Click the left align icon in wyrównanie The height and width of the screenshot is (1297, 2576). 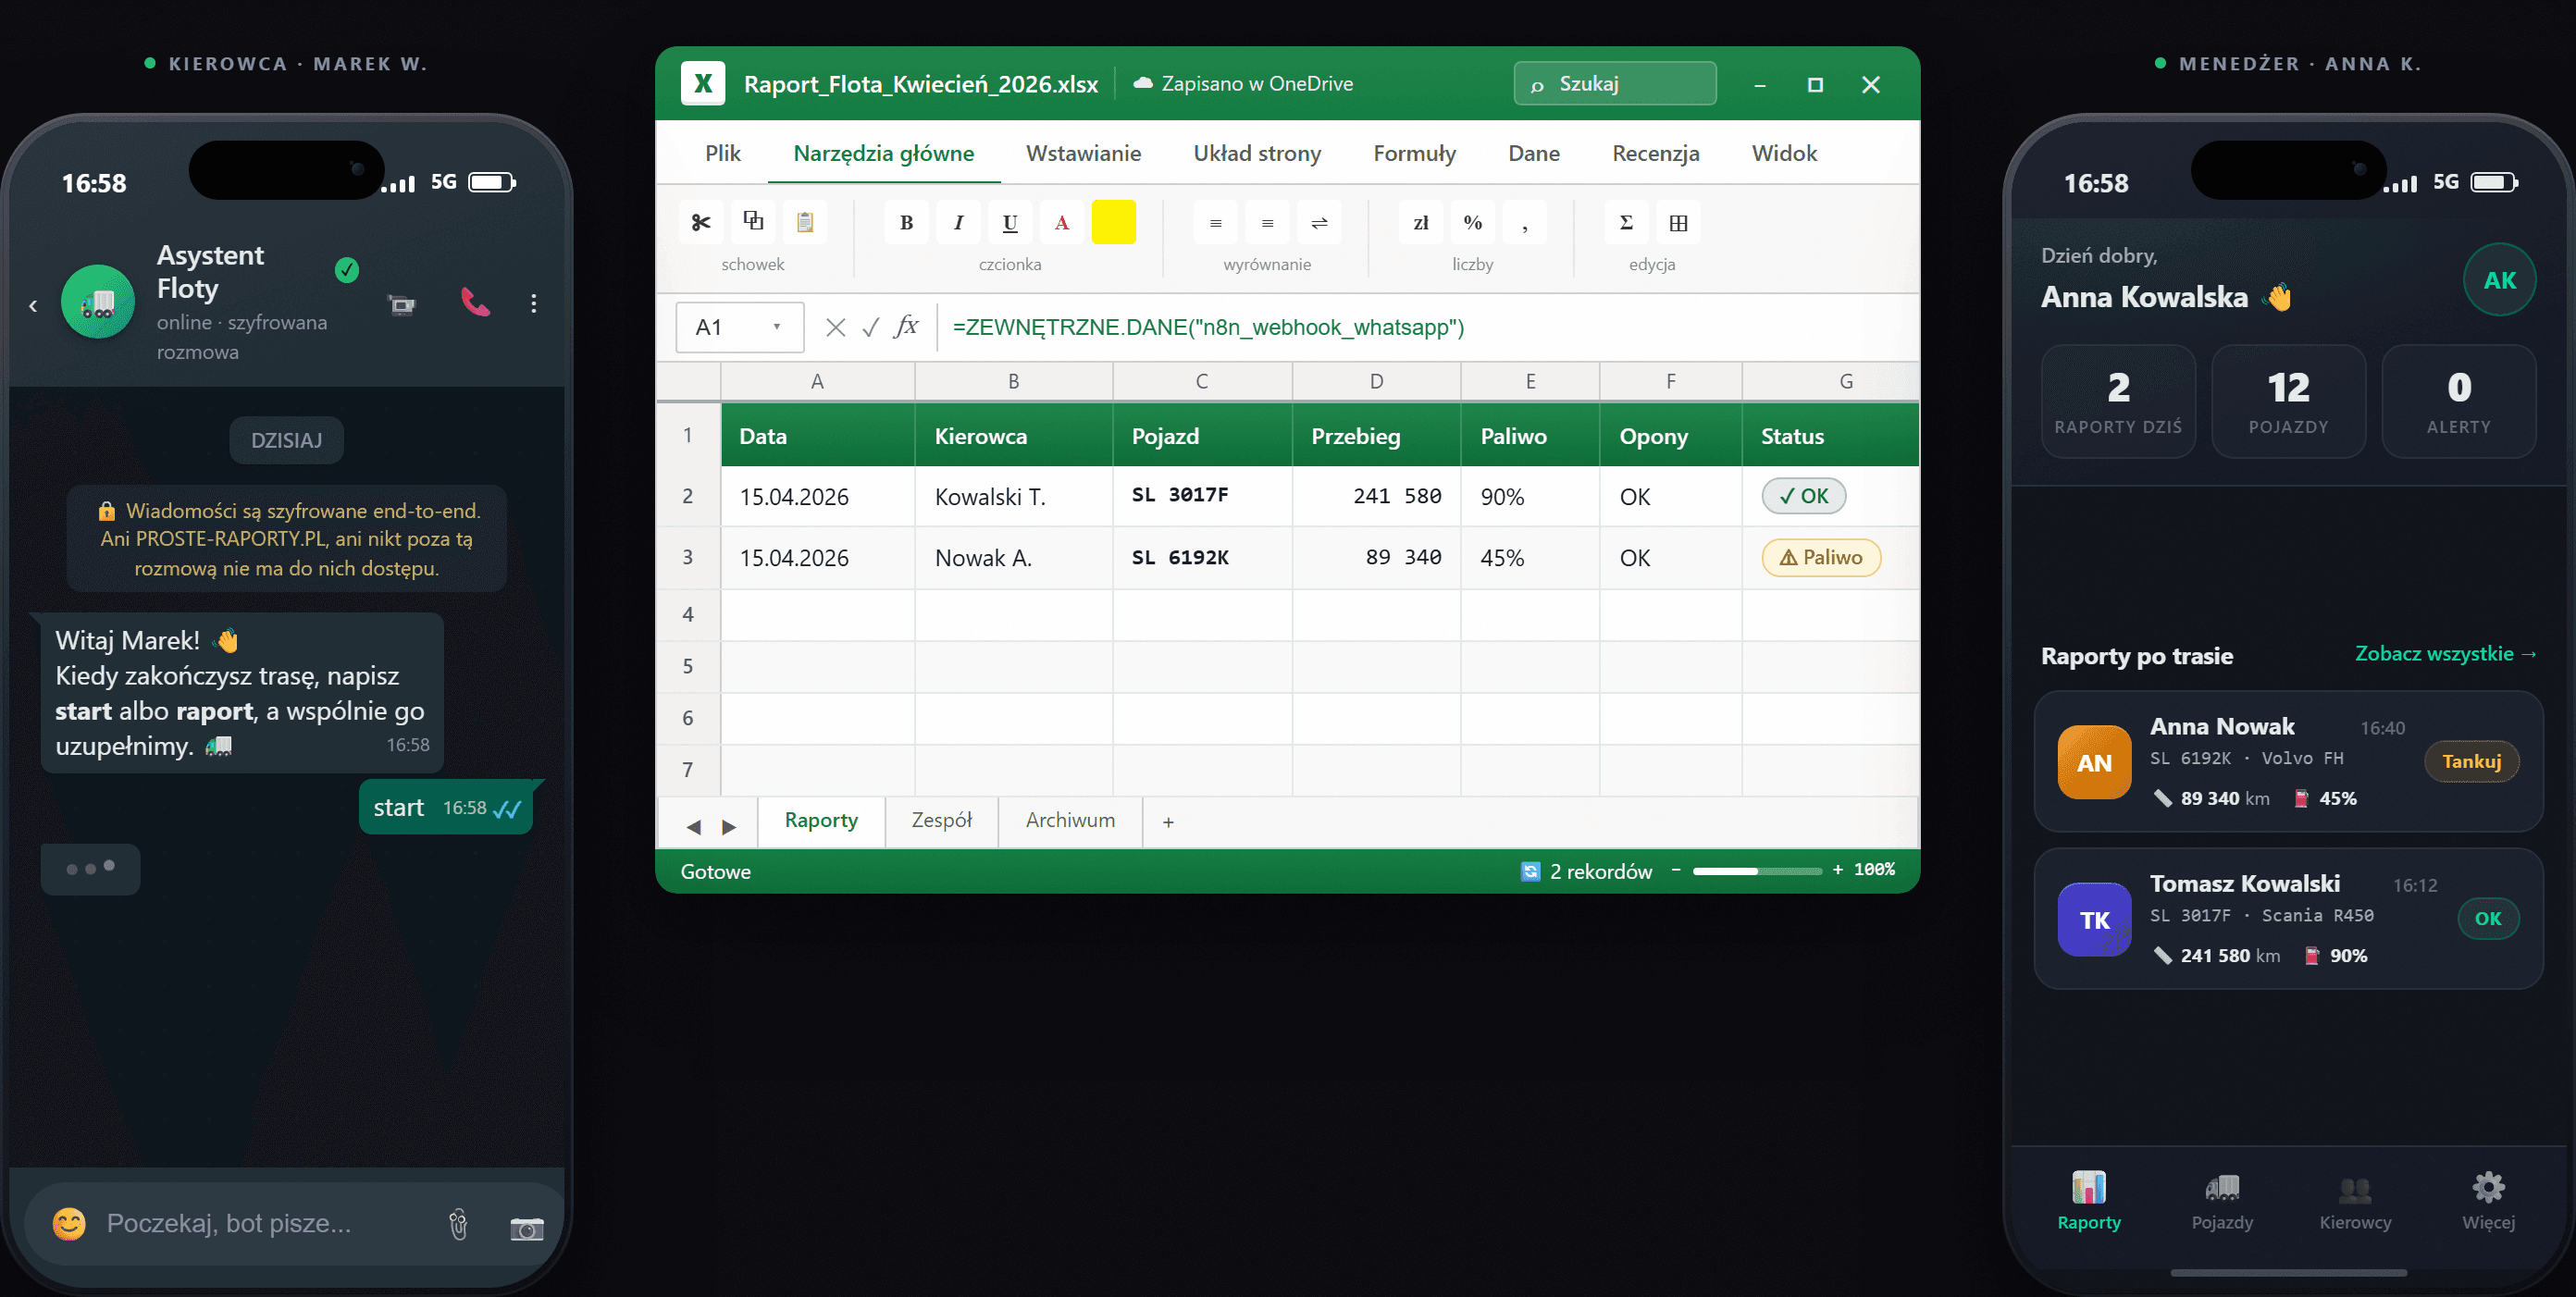[x=1215, y=222]
